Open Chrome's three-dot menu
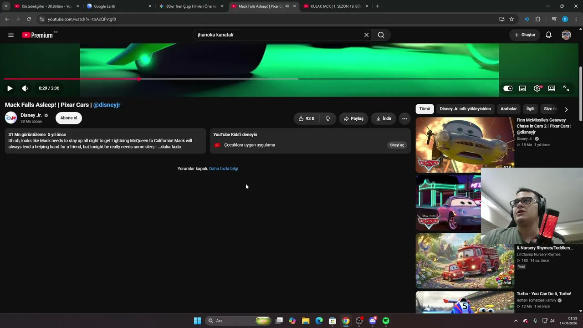This screenshot has height=328, width=583. (576, 19)
